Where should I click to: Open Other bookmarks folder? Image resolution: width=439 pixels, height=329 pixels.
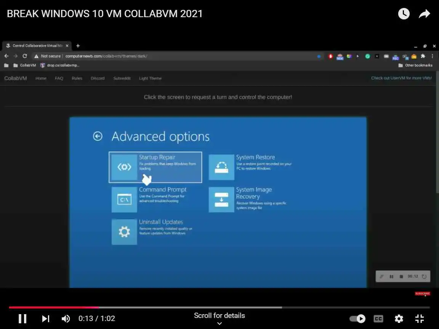coord(415,65)
